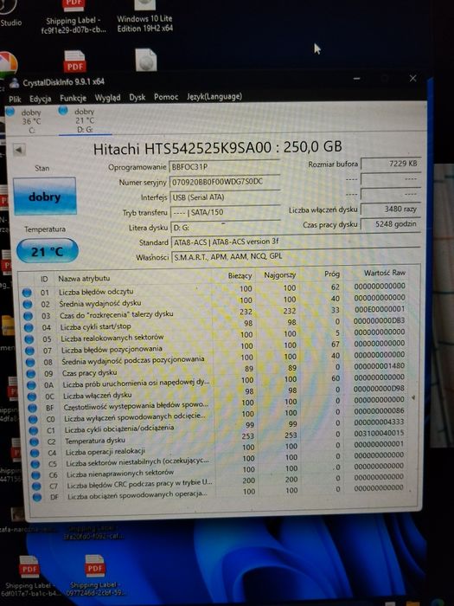Viewport: 454px width, 606px height.
Task: Click the 'Wartość Raw' column header
Action: pyautogui.click(x=385, y=273)
